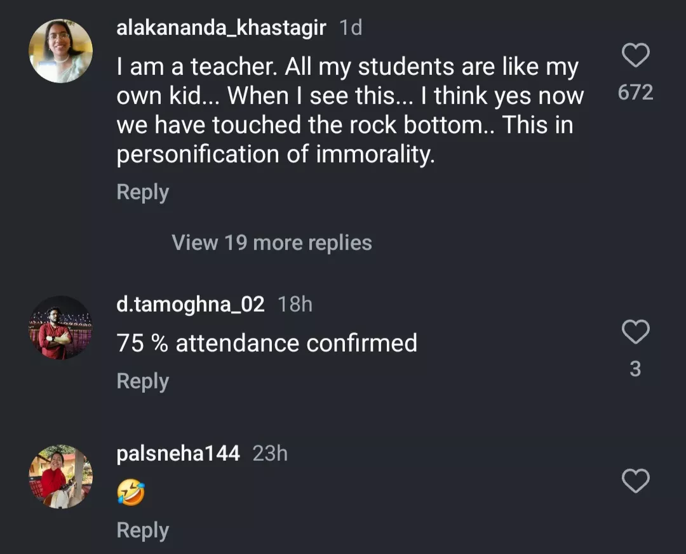This screenshot has height=554, width=686.
Task: Reply to palsneha144's emoji comment
Action: [142, 531]
